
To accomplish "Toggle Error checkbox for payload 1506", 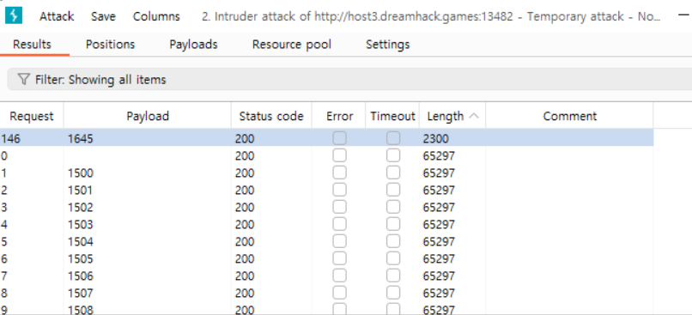I will 339,276.
